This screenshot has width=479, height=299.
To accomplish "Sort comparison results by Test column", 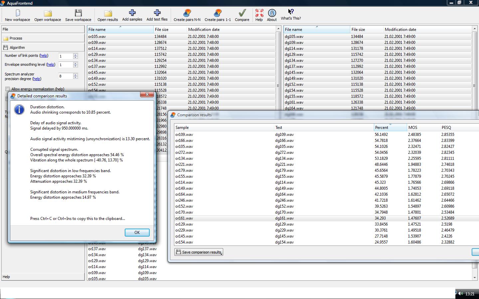I will click(324, 128).
